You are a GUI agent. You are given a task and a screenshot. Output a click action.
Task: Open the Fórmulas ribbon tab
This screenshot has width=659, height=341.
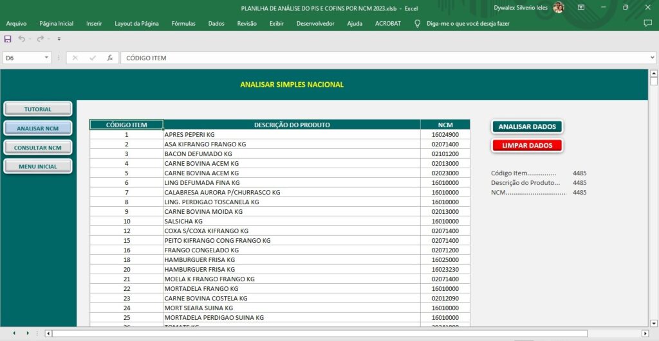coord(183,23)
